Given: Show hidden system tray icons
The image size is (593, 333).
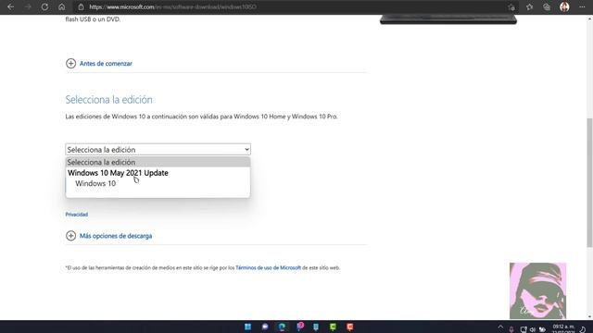Looking at the screenshot, I should click(500, 327).
